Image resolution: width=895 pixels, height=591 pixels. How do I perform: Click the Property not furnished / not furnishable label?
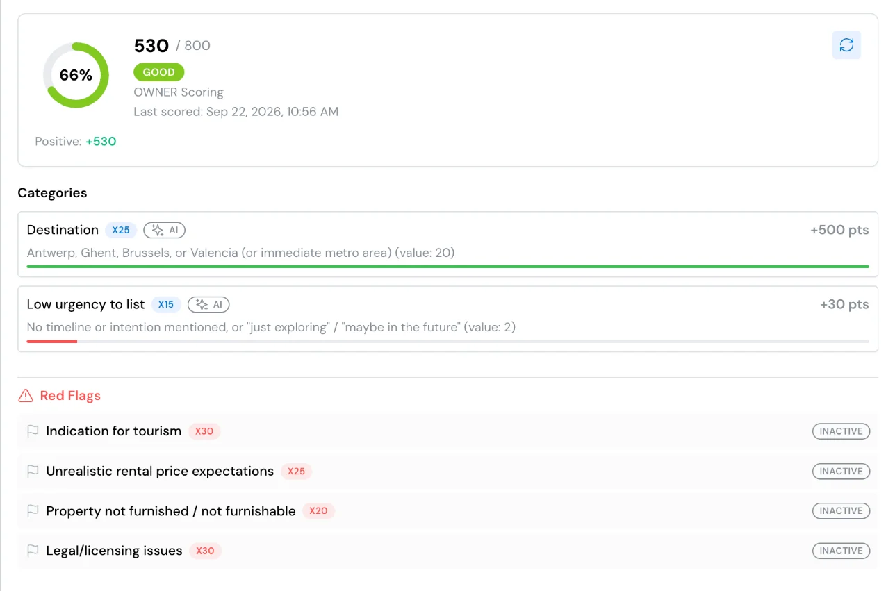(171, 511)
